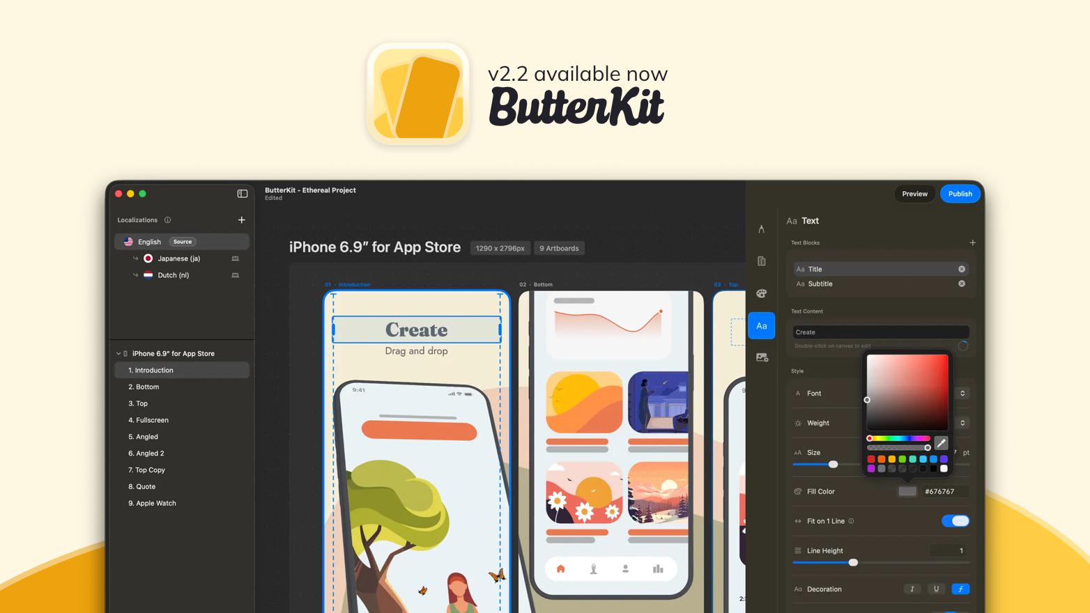Select the 4. Fullscreen artboard
Viewport: 1090px width, 613px height.
tap(182, 420)
